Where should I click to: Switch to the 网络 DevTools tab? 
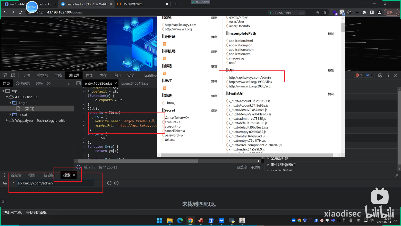click(x=58, y=75)
